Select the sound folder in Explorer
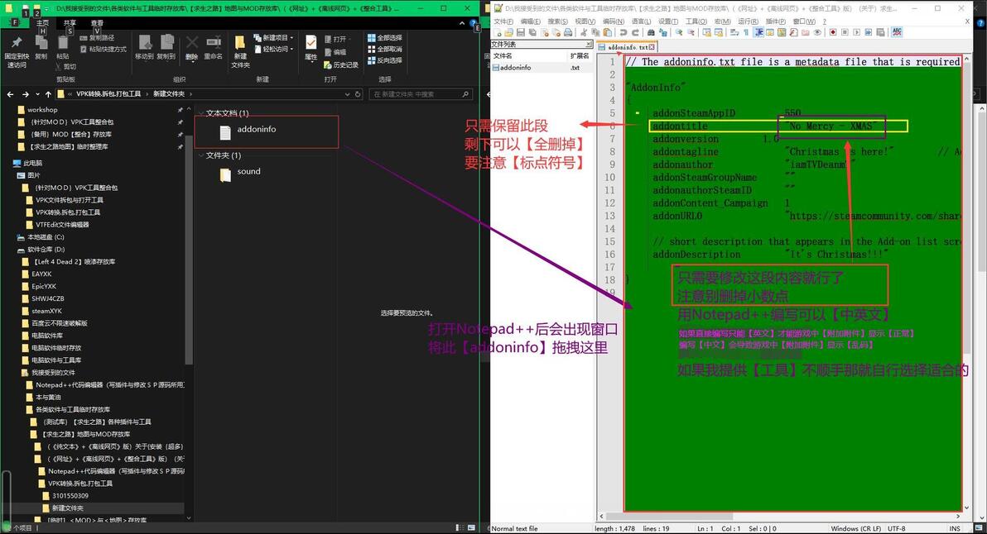The width and height of the screenshot is (987, 534). 240,174
